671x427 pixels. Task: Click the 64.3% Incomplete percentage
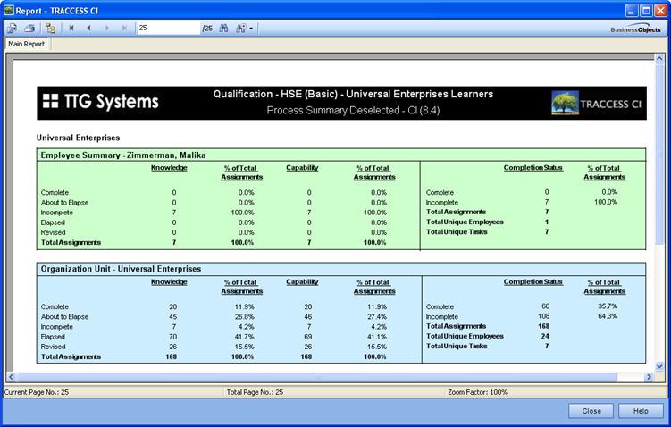coord(608,316)
